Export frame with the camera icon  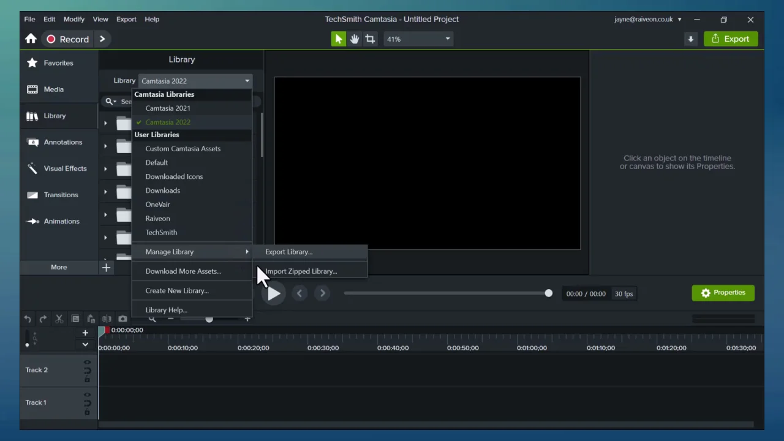[x=123, y=318]
